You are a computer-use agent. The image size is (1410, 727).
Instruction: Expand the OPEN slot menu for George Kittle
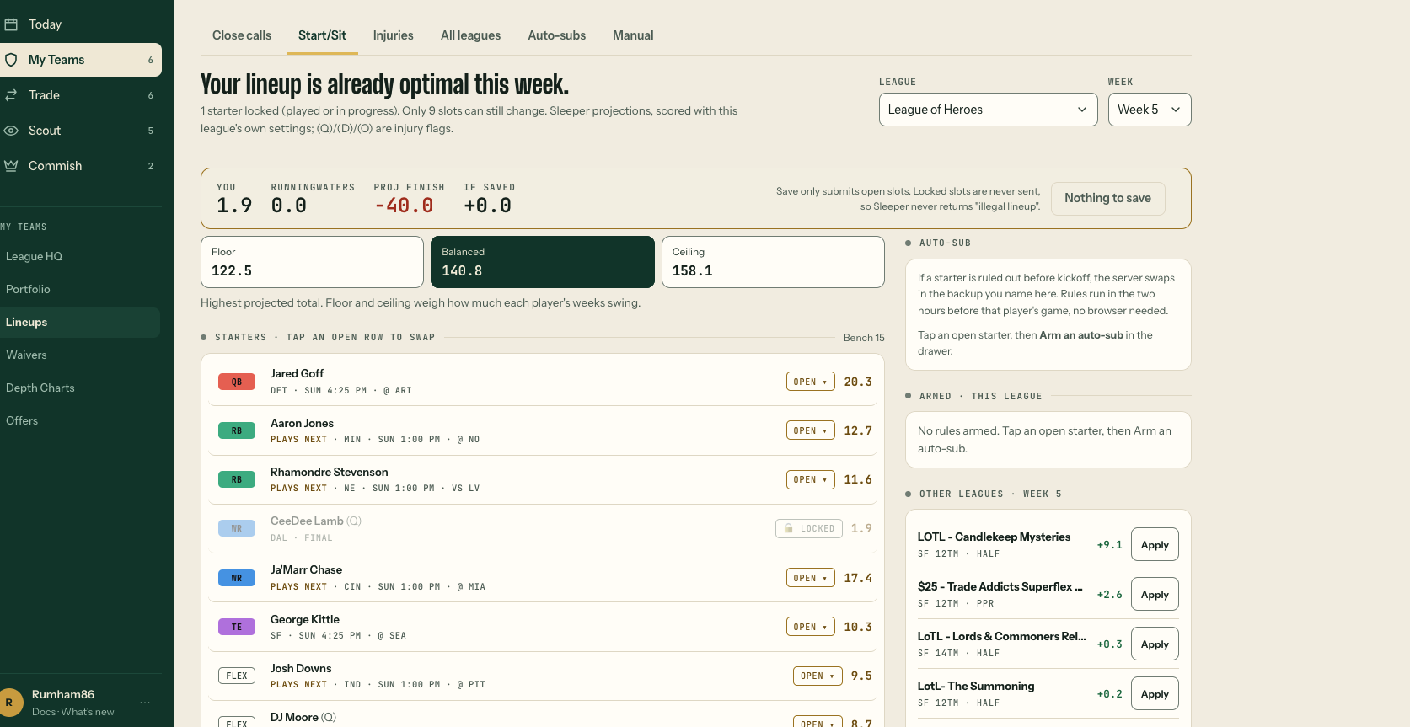(811, 627)
